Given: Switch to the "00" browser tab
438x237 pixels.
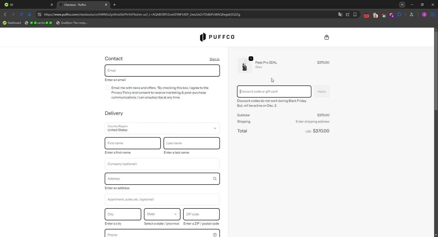Looking at the screenshot, I should [x=28, y=5].
